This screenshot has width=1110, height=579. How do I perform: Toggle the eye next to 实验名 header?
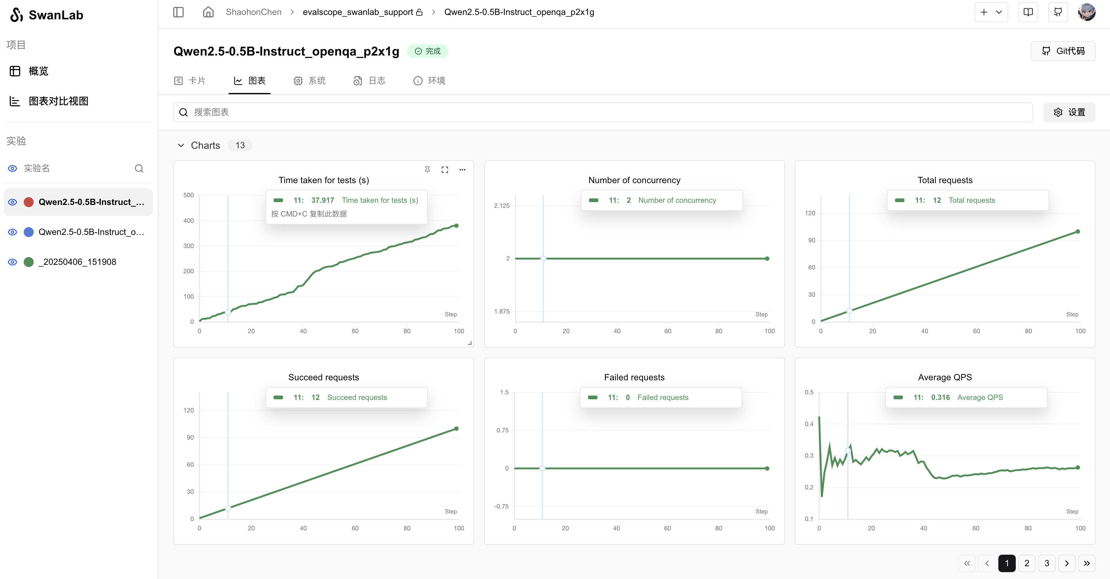click(12, 168)
